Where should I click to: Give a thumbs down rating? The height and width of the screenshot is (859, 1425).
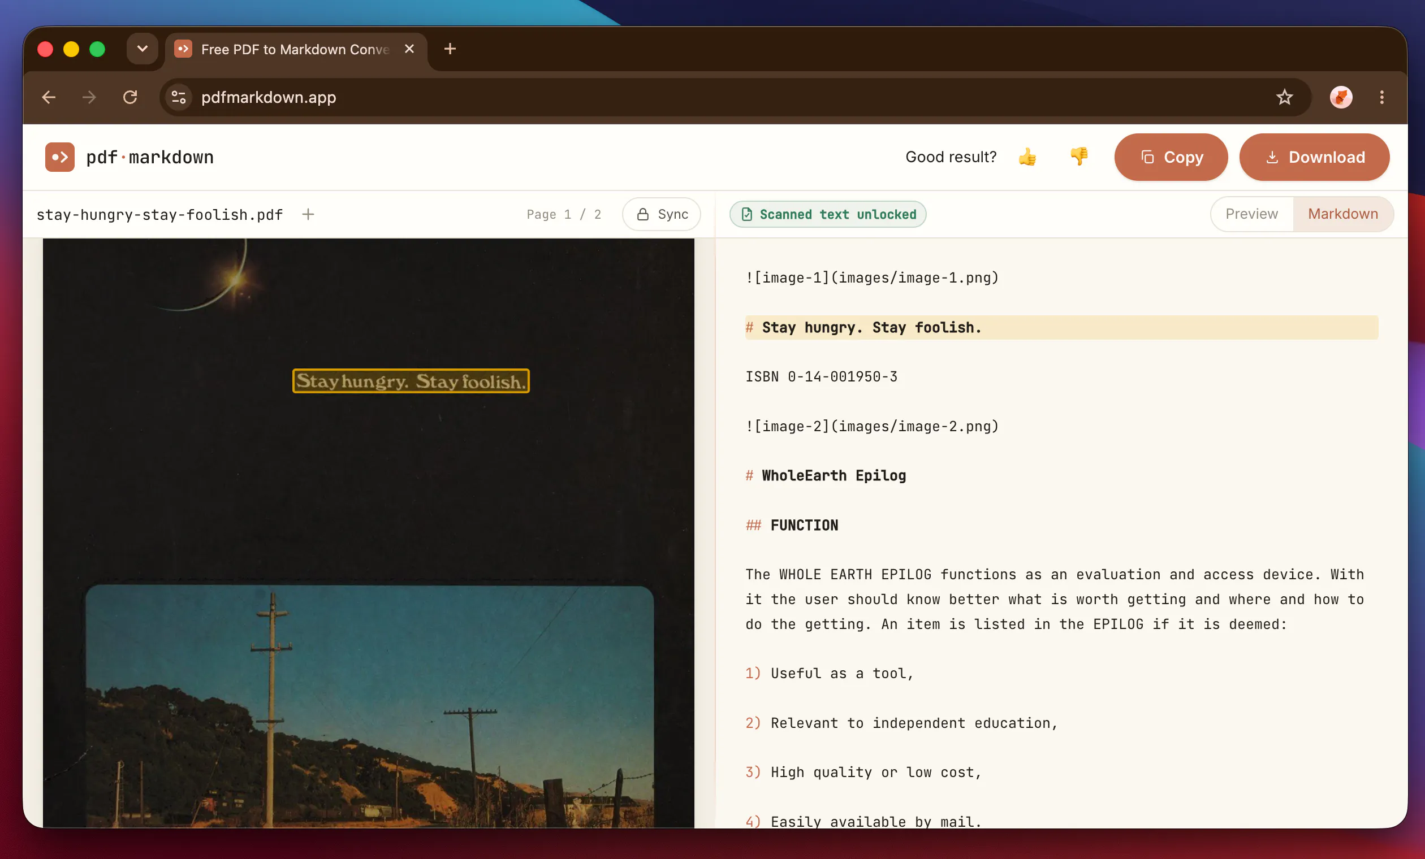(x=1078, y=157)
